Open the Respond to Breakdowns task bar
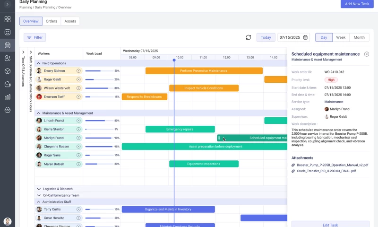378x227 pixels. [145, 97]
